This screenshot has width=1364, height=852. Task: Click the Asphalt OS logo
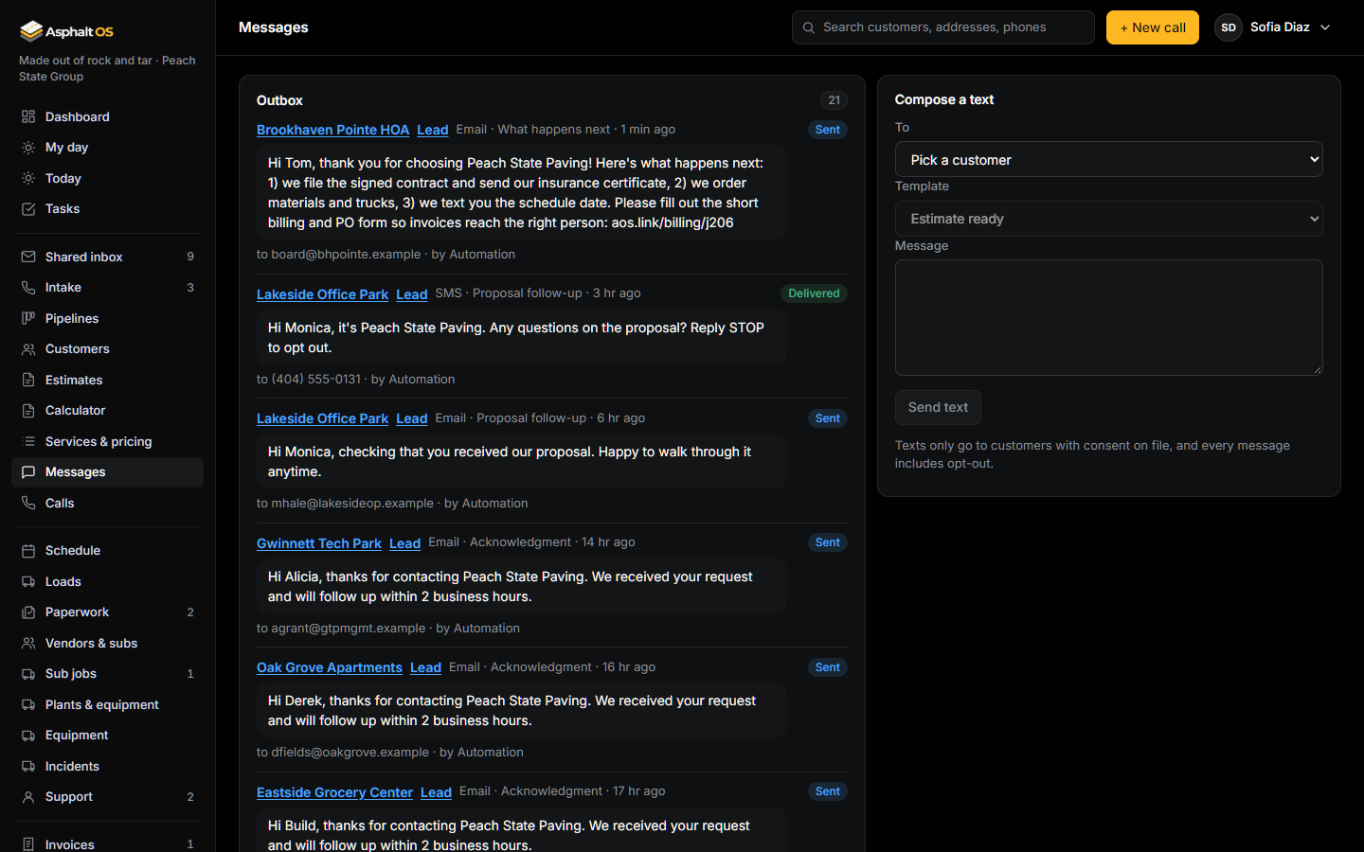[66, 31]
